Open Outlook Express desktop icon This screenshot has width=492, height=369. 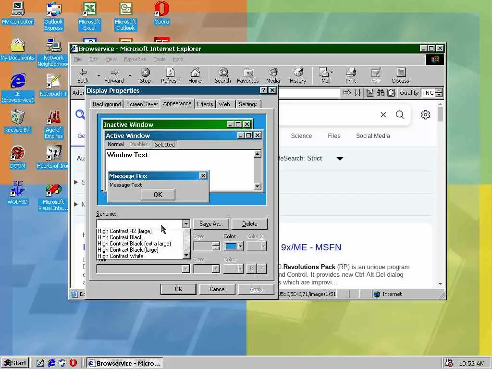pyautogui.click(x=53, y=16)
